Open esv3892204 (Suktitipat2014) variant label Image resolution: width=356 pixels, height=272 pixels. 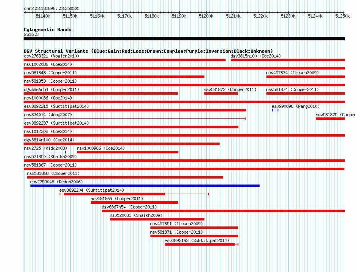92,190
